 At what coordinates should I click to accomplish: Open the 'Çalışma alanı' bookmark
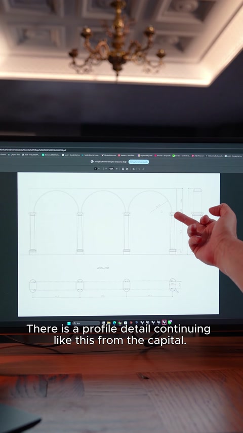pos(14,156)
